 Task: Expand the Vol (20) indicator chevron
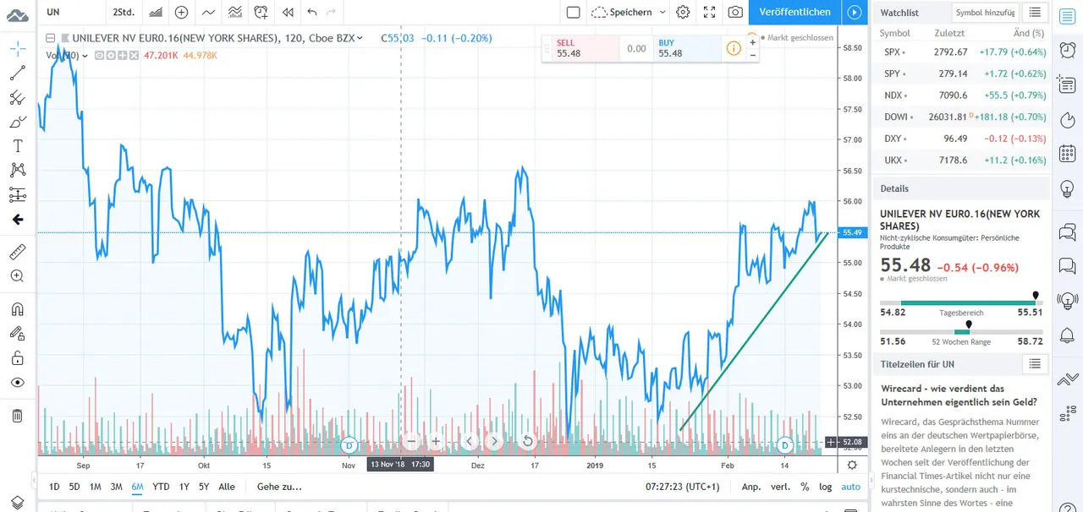tap(85, 55)
